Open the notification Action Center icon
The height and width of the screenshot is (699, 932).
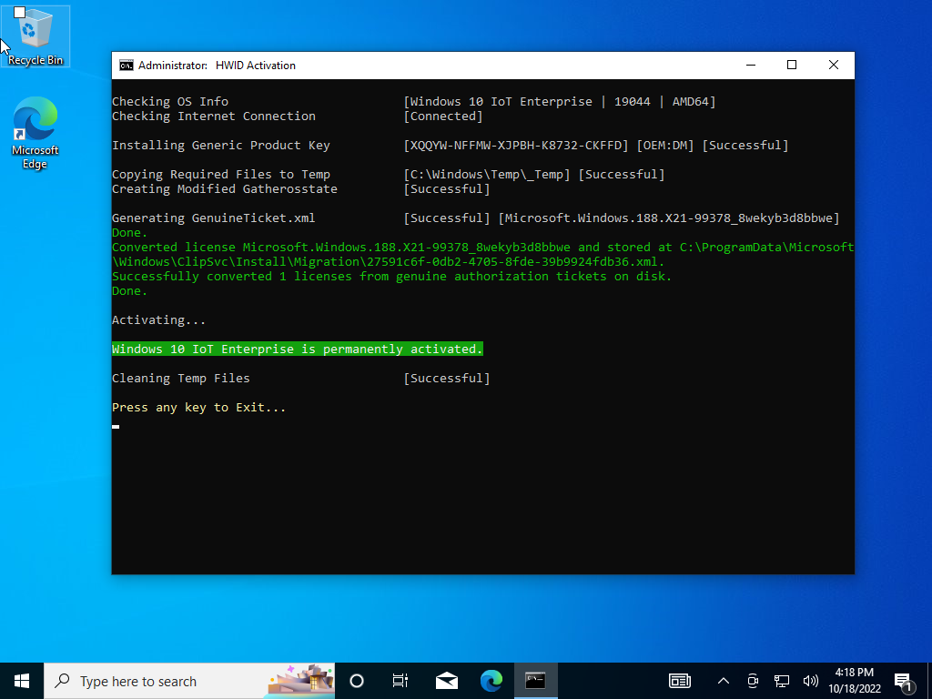point(904,681)
